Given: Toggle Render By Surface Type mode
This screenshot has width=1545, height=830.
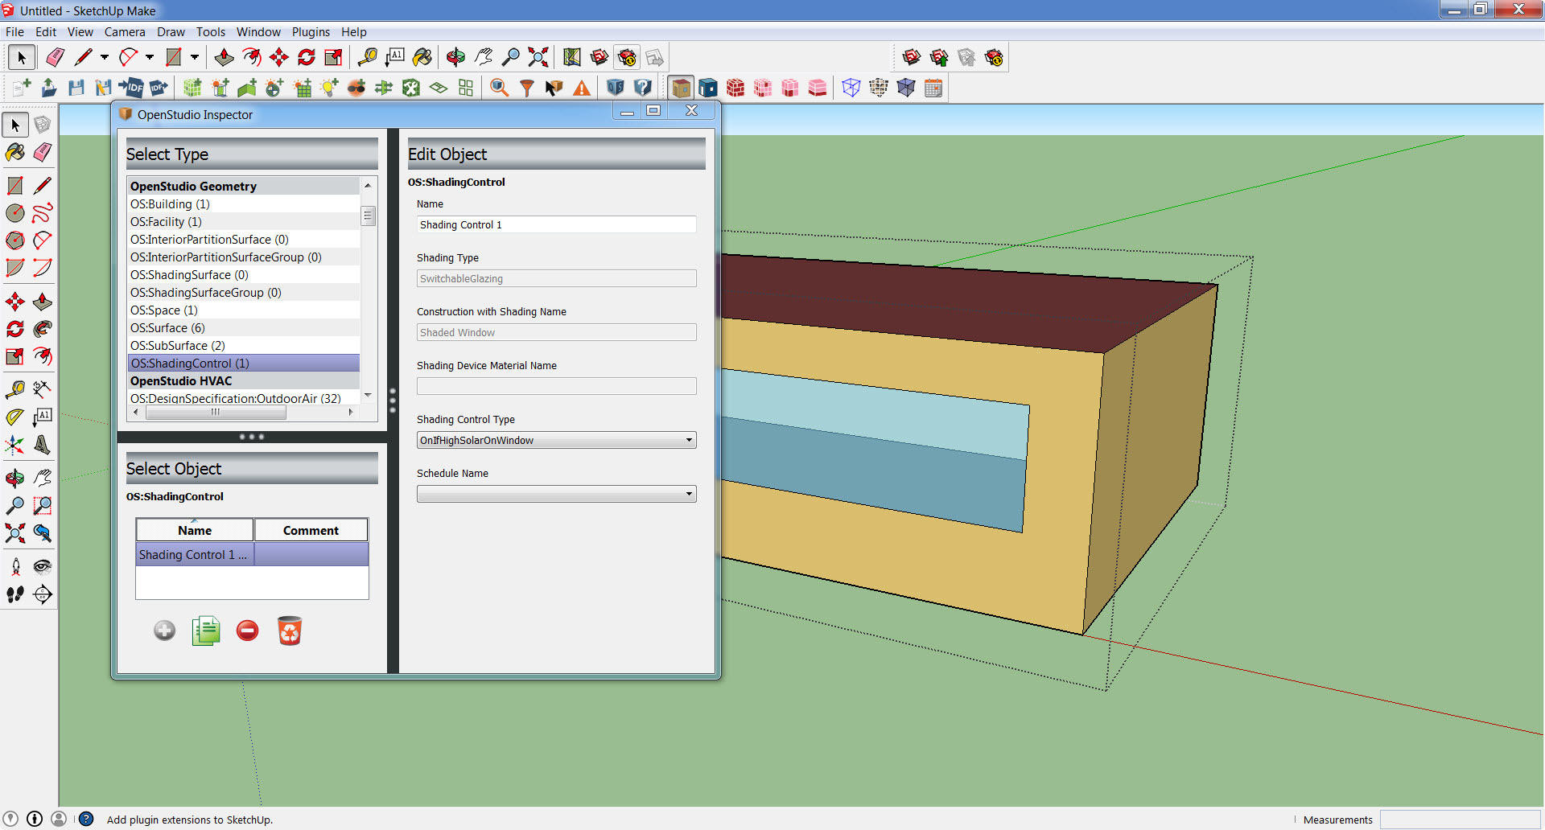Looking at the screenshot, I should click(x=681, y=88).
